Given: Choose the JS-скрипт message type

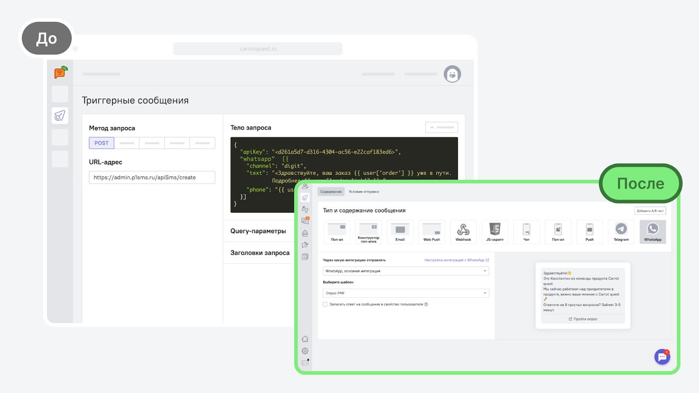Looking at the screenshot, I should pos(495,231).
